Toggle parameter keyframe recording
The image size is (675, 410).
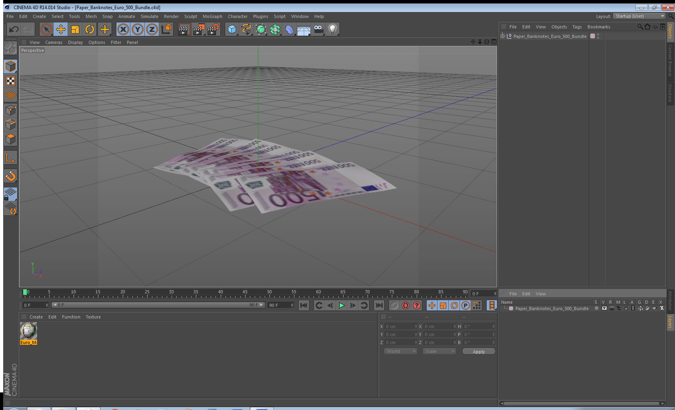click(x=465, y=305)
